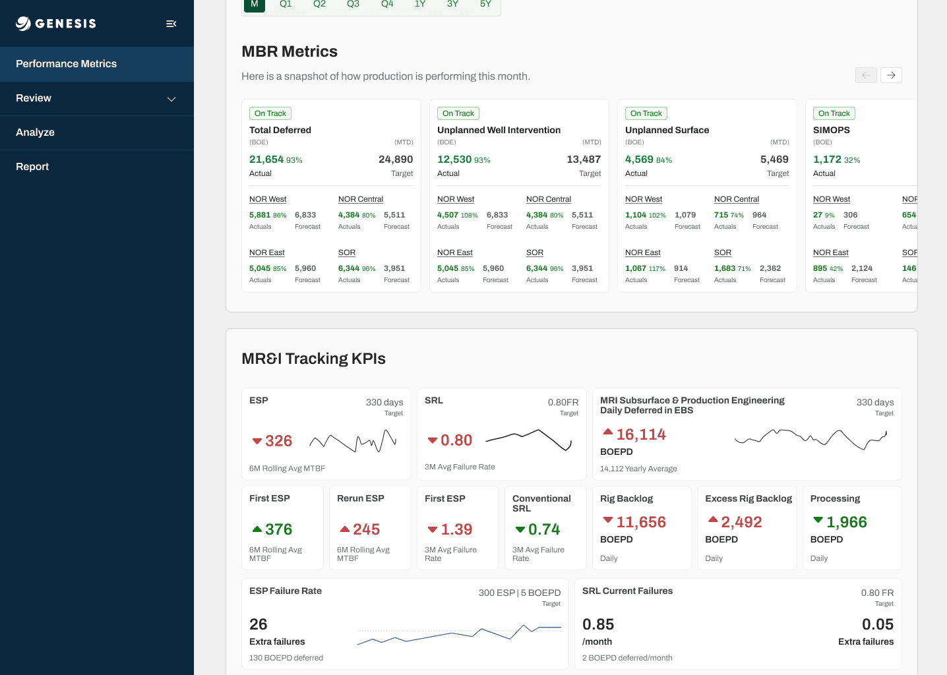Click On Track badge on Total Deferred
Image resolution: width=947 pixels, height=675 pixels.
[270, 113]
